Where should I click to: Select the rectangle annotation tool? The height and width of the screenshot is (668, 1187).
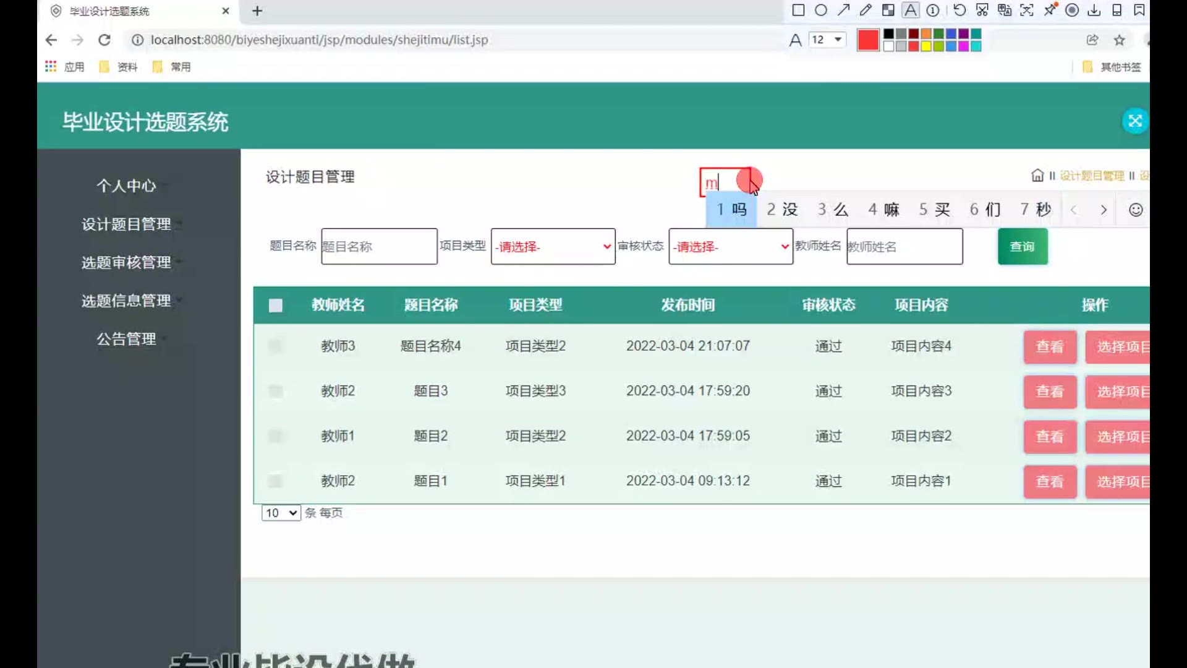798,10
